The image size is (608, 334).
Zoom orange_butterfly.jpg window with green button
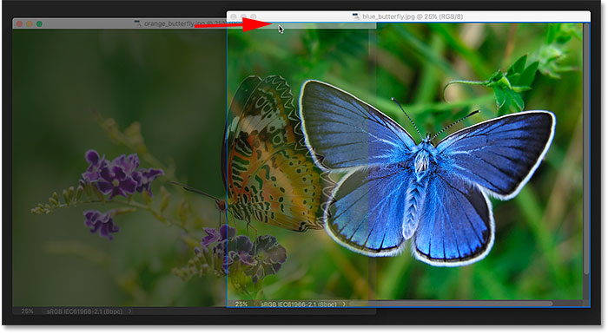(39, 24)
